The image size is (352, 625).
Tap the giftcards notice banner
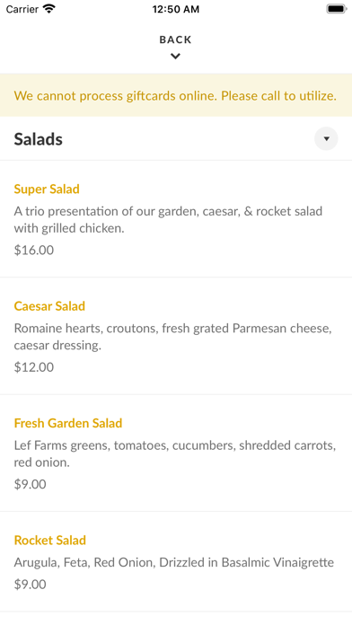tap(176, 95)
